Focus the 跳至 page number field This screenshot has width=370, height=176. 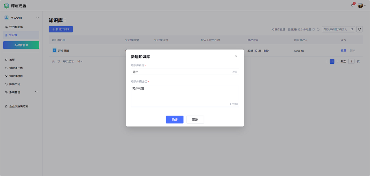[x=351, y=61]
